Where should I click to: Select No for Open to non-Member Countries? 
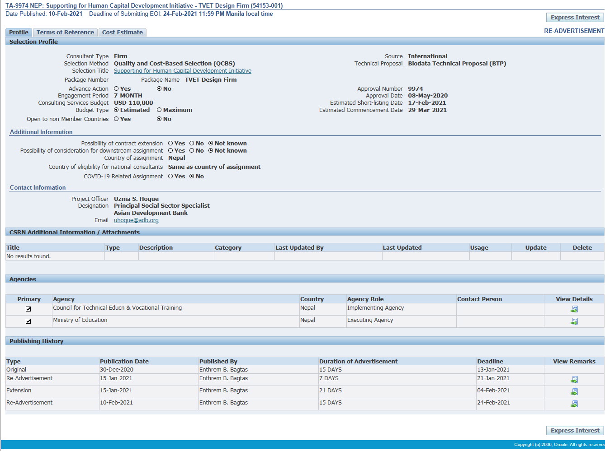(159, 119)
